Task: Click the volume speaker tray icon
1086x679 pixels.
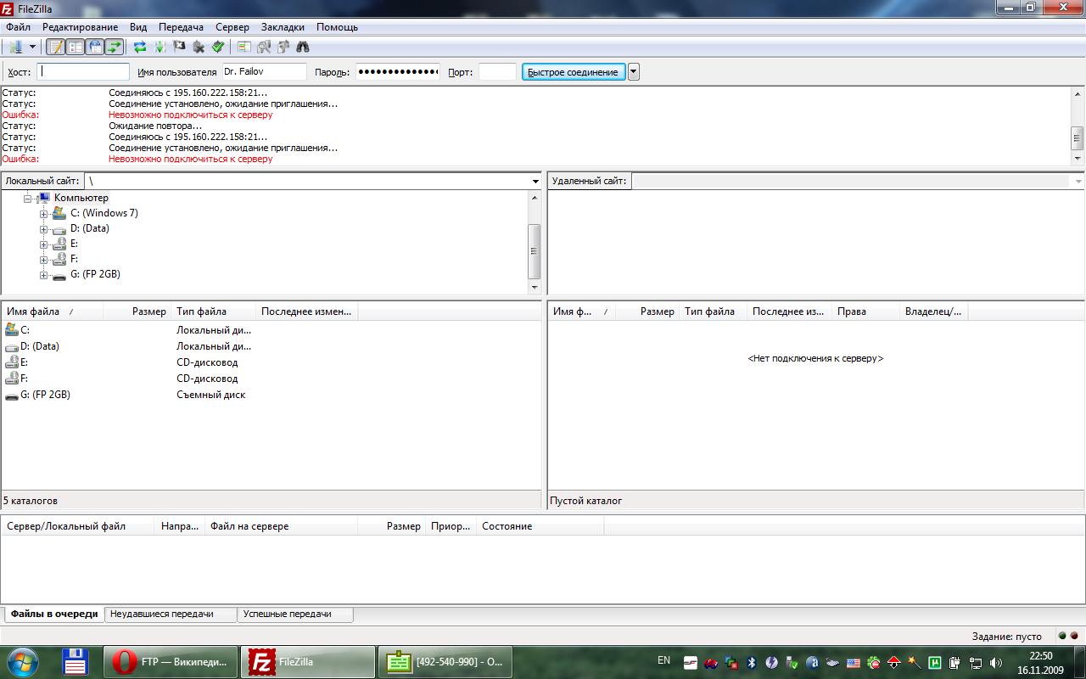Action: [996, 662]
